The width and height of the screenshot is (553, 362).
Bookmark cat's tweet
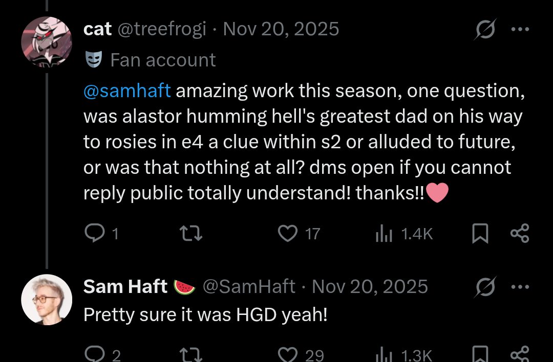[x=480, y=234]
